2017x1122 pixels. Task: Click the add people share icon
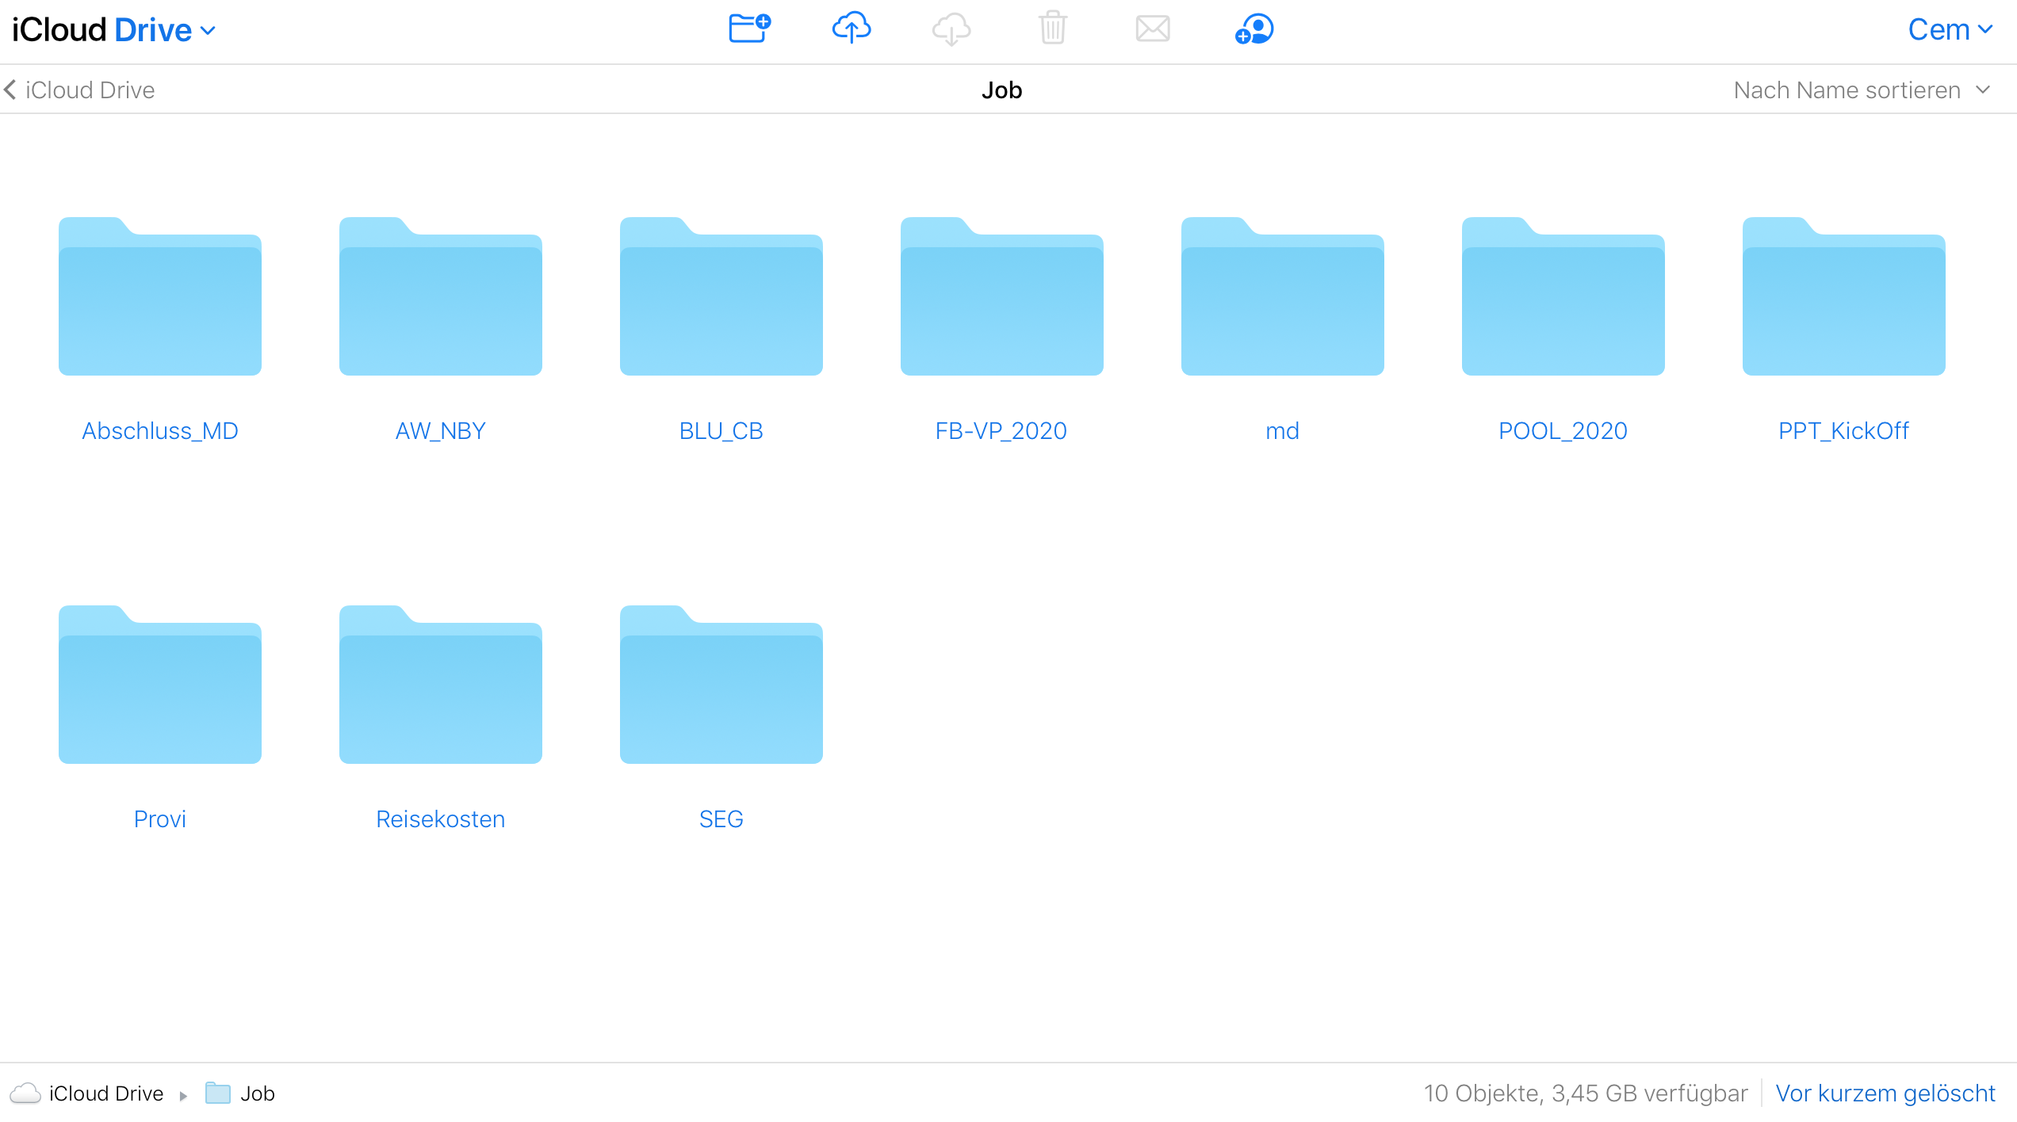coord(1254,29)
